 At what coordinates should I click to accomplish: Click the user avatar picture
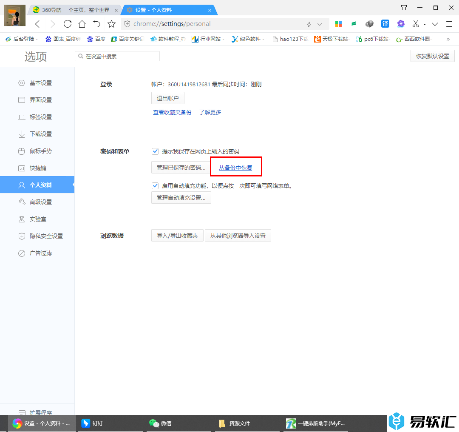tap(15, 15)
